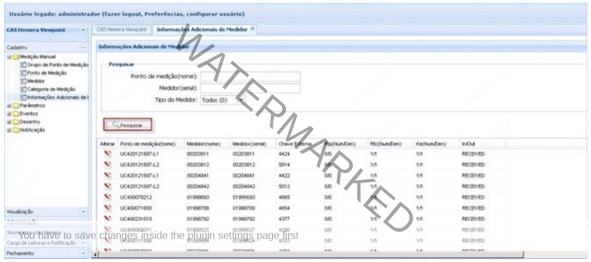Click edit icon for meter serial 00204841

point(109,175)
